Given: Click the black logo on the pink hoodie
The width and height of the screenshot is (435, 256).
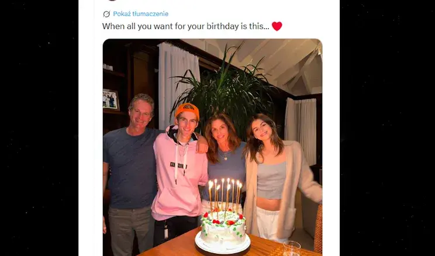Looking at the screenshot, I should pyautogui.click(x=178, y=165).
